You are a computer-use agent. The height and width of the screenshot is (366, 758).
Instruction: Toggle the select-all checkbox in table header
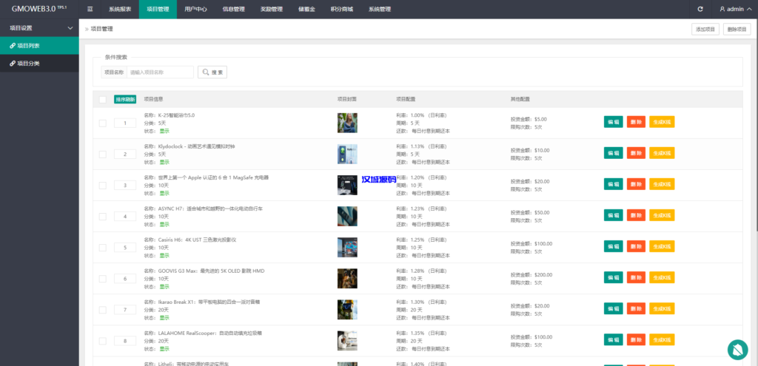click(x=102, y=99)
